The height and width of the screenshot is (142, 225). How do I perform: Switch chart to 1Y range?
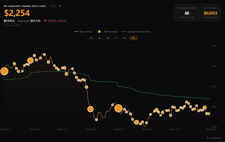pyautogui.click(x=116, y=38)
